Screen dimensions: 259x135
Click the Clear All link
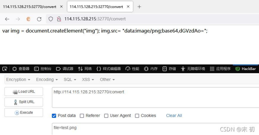(174, 116)
